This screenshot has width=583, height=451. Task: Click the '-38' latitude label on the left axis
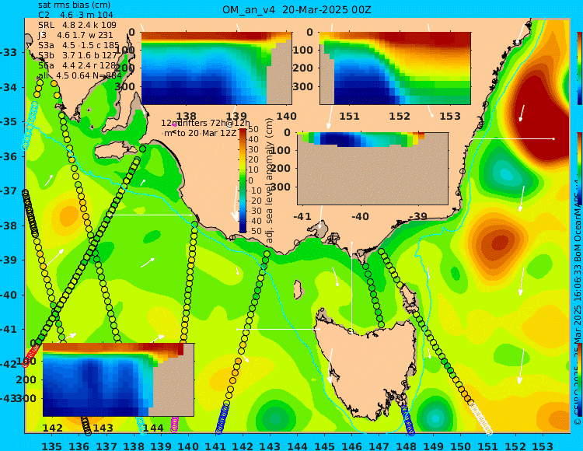tap(9, 226)
